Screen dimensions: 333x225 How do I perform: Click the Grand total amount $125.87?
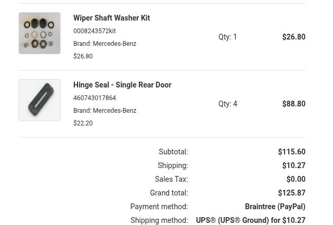pyautogui.click(x=291, y=193)
